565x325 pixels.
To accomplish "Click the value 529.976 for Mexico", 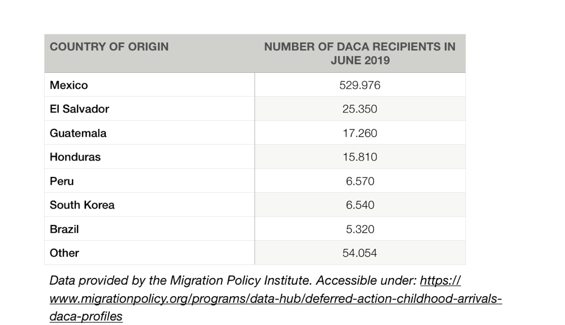I will (x=360, y=85).
